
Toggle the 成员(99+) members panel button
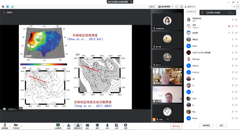coord(78,126)
